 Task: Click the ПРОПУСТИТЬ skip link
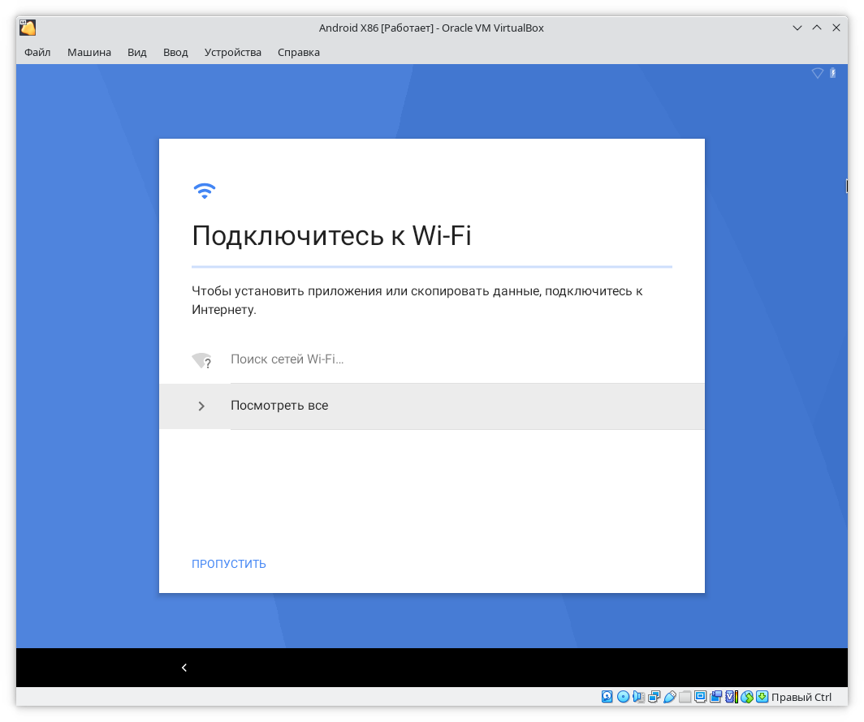click(x=229, y=564)
